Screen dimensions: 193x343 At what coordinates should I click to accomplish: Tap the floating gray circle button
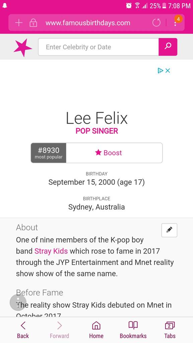click(x=18, y=302)
